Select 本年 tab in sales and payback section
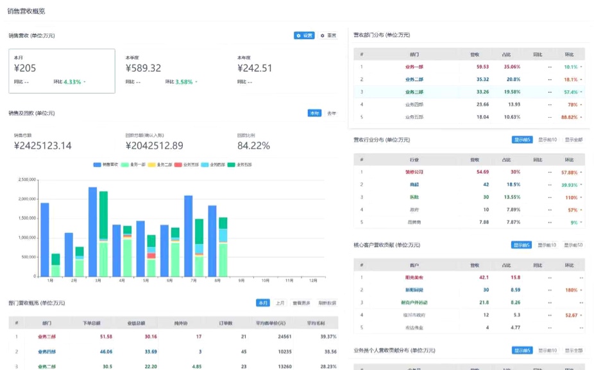The height and width of the screenshot is (370, 594). [314, 113]
